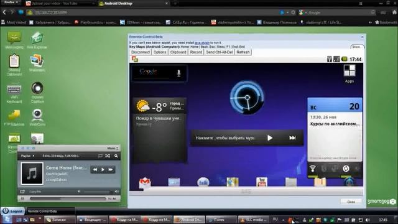Switch to the Android Desktop browser tab

(x=133, y=4)
